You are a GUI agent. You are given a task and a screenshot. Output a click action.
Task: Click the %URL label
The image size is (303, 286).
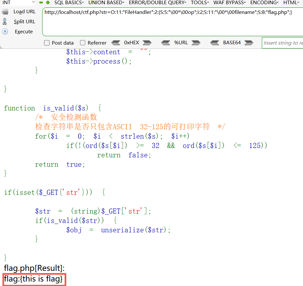tap(181, 43)
